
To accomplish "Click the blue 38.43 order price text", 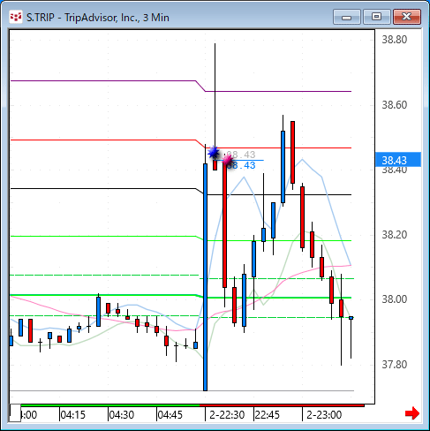I will click(x=241, y=165).
